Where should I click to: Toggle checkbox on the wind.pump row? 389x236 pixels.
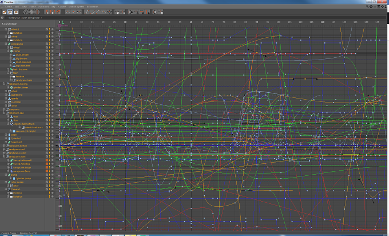click(x=47, y=44)
